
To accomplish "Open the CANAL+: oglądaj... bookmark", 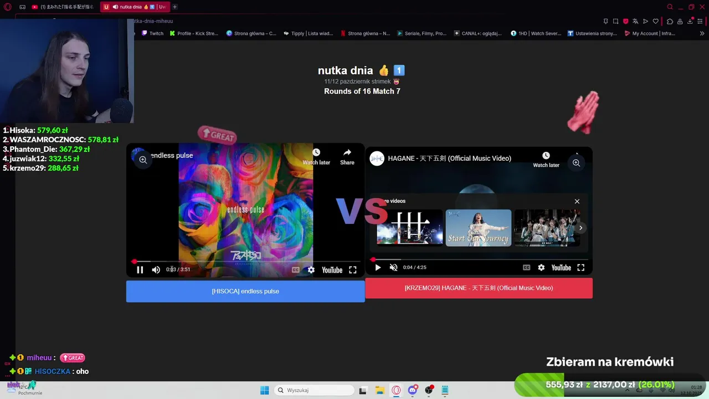I will (477, 33).
